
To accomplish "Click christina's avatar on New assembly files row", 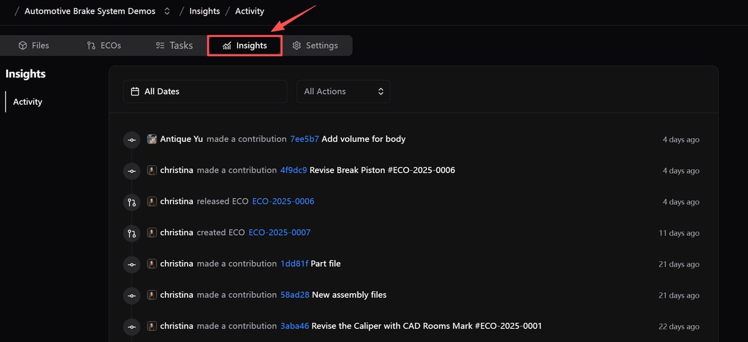I will point(152,295).
